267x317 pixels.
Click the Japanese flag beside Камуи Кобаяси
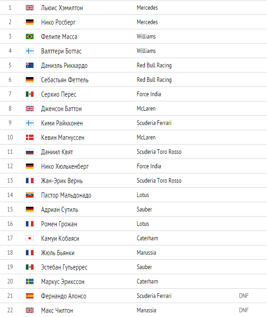[x=30, y=238]
